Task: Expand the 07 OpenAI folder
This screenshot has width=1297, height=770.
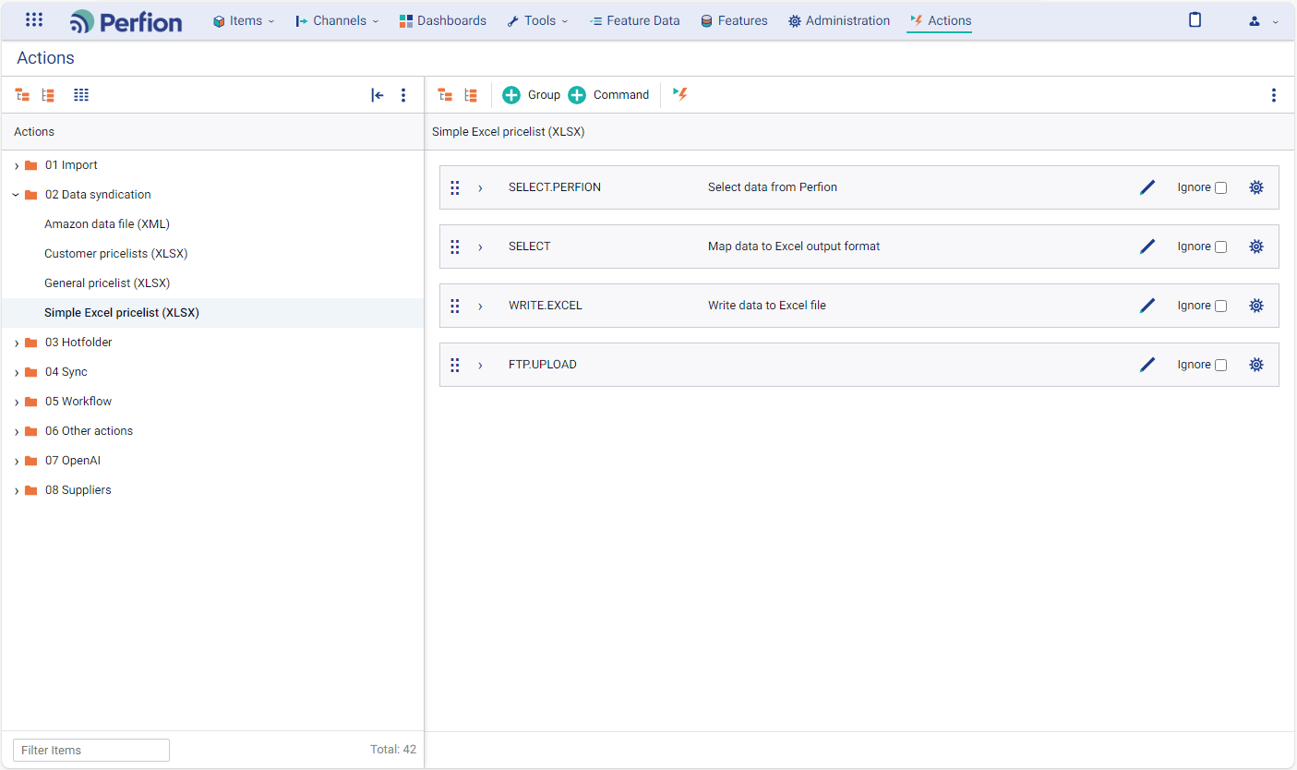Action: click(x=17, y=462)
